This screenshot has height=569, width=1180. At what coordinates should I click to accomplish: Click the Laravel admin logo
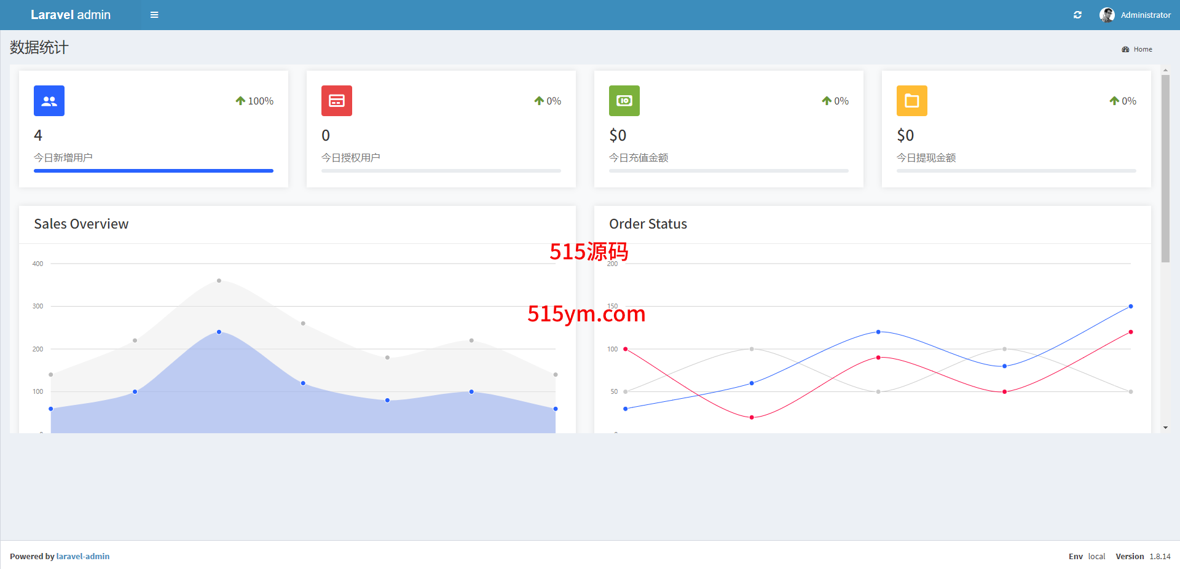coord(71,15)
